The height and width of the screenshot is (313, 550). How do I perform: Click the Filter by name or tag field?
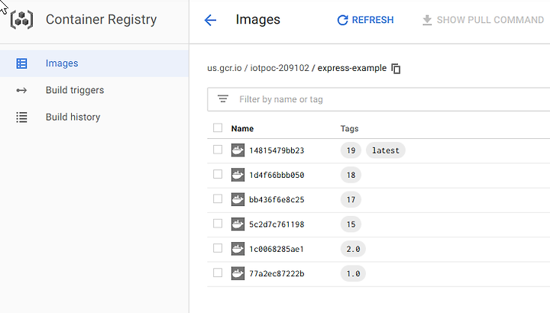point(379,99)
